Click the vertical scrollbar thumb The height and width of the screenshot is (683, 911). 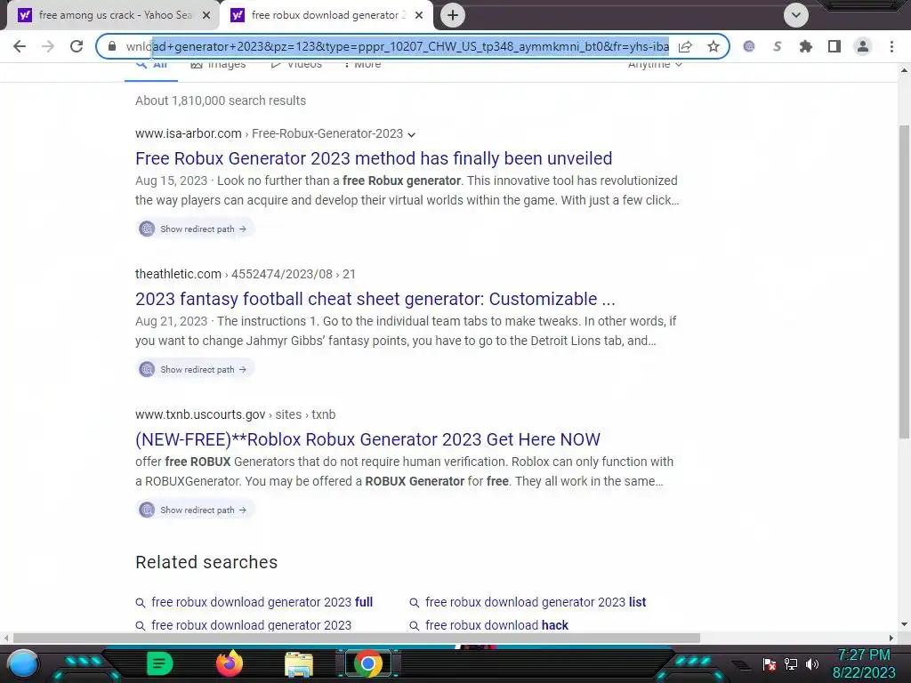coord(904,281)
